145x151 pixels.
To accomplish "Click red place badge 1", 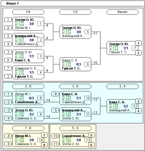I will click(138, 43).
